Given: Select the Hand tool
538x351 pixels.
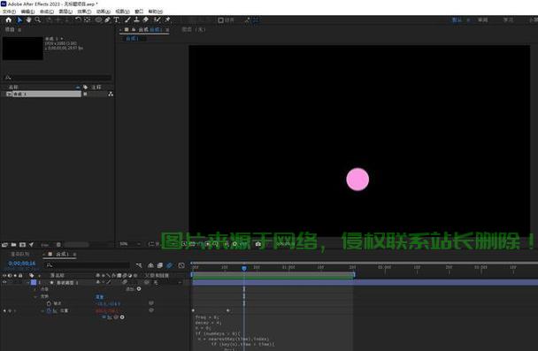Looking at the screenshot, I should click(x=28, y=19).
